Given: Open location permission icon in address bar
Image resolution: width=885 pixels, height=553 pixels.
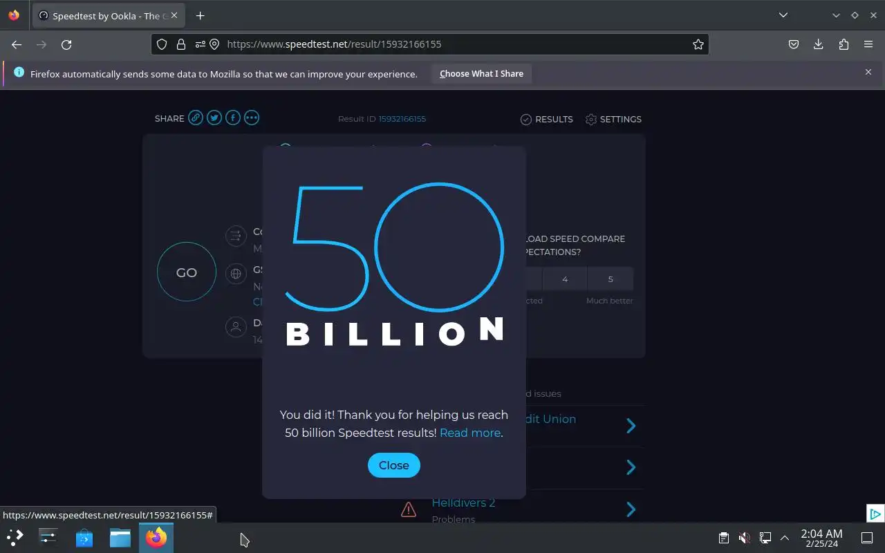Looking at the screenshot, I should point(214,44).
